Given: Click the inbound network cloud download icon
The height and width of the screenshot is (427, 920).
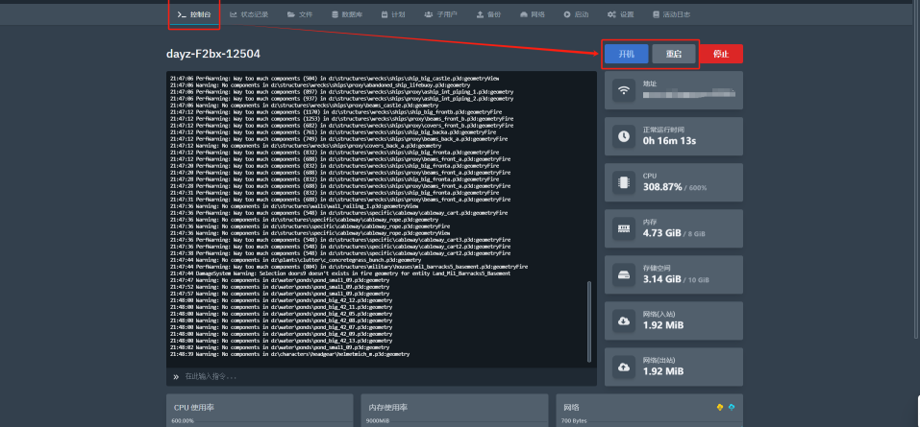Looking at the screenshot, I should (x=624, y=320).
